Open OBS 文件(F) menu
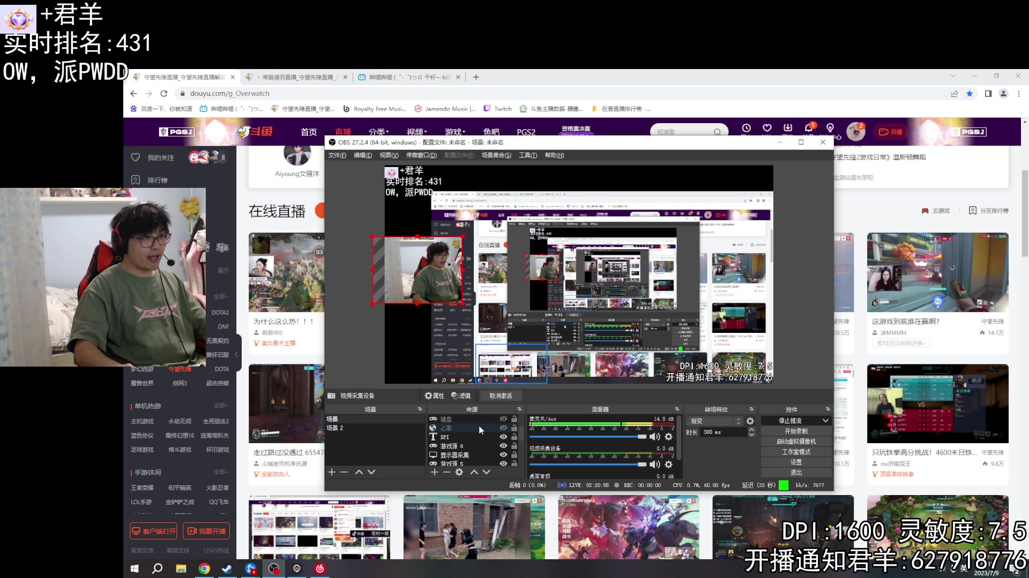Screen dimensions: 1029x578 pos(337,155)
